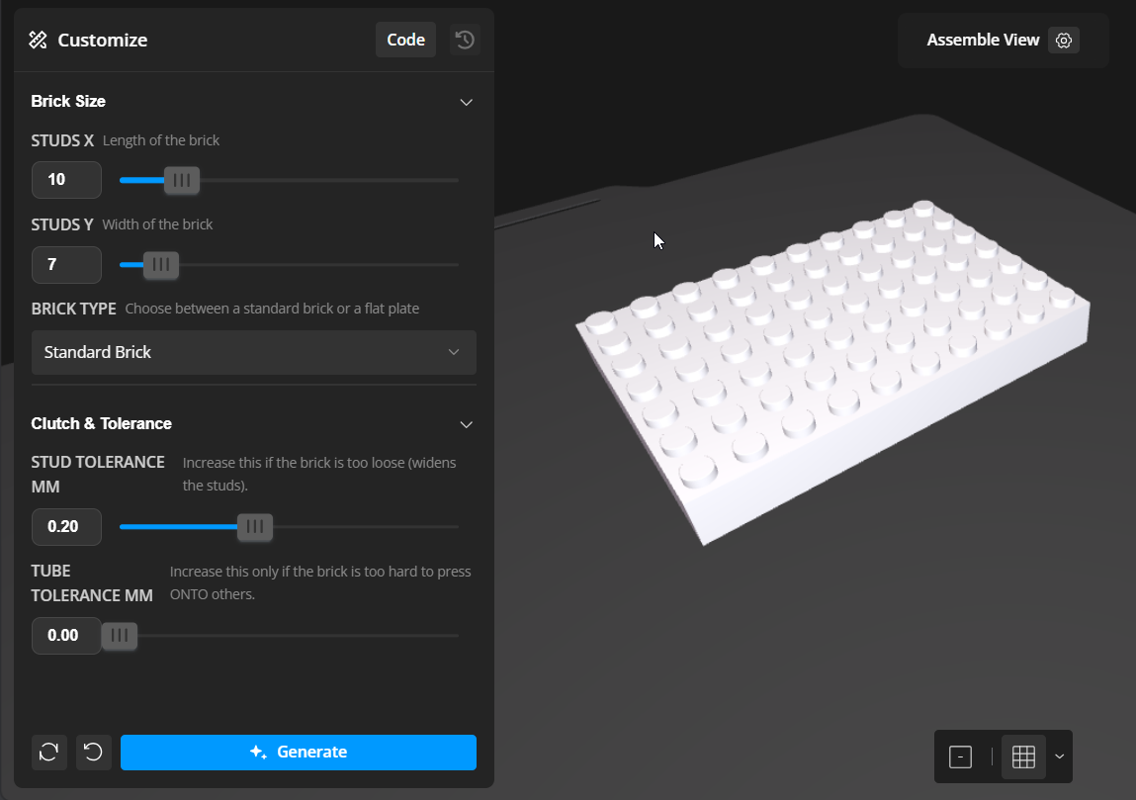Focus the Studs Y value field
This screenshot has width=1136, height=800.
[x=66, y=264]
